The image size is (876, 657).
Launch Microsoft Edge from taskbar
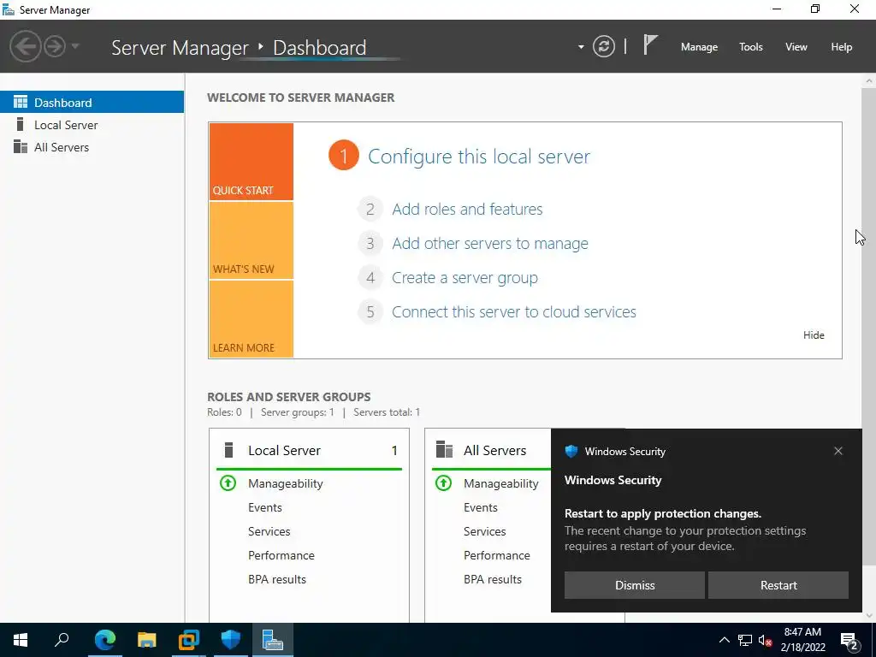pos(105,640)
